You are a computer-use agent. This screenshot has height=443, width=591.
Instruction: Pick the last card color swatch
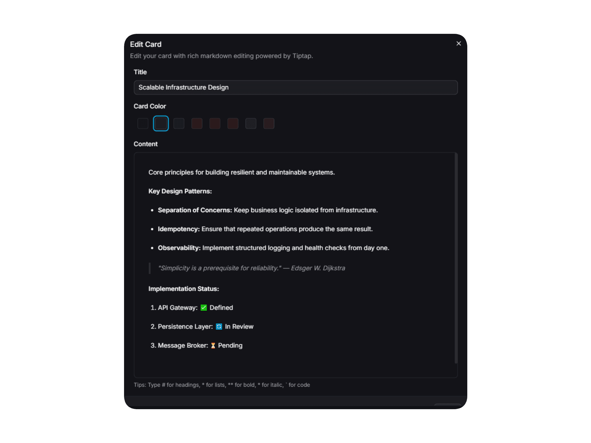coord(268,123)
